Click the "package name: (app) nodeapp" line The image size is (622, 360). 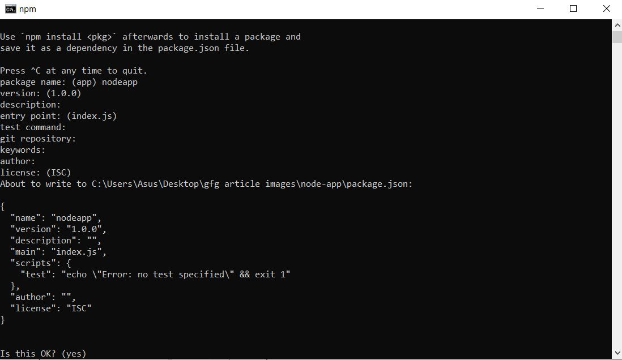[x=69, y=82]
